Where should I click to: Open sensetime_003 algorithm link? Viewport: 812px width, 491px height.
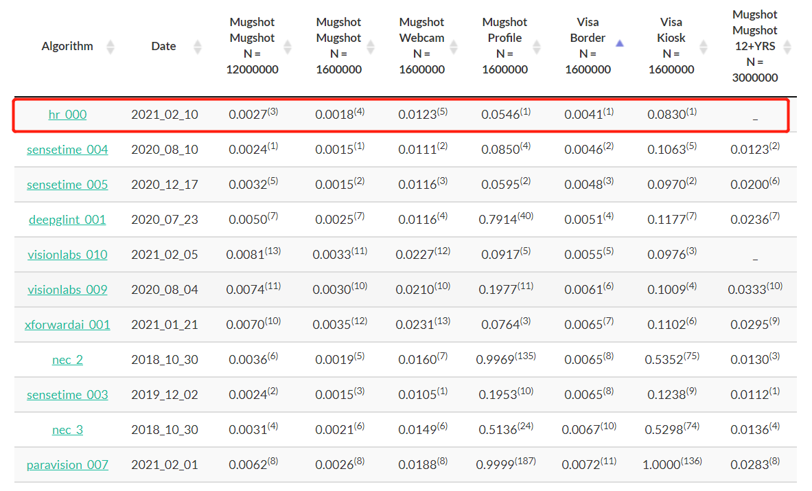[67, 395]
